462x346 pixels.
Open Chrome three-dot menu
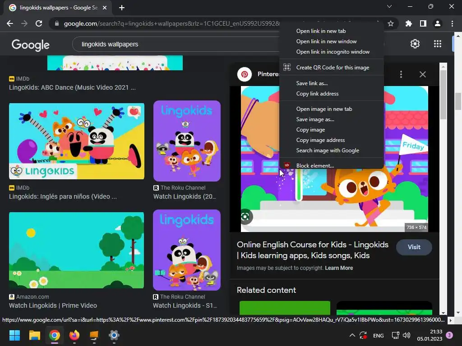click(x=452, y=23)
